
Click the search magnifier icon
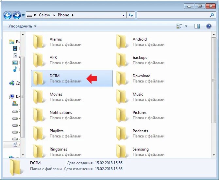[212, 15]
